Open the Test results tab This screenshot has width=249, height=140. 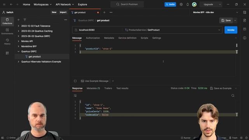coord(122,88)
